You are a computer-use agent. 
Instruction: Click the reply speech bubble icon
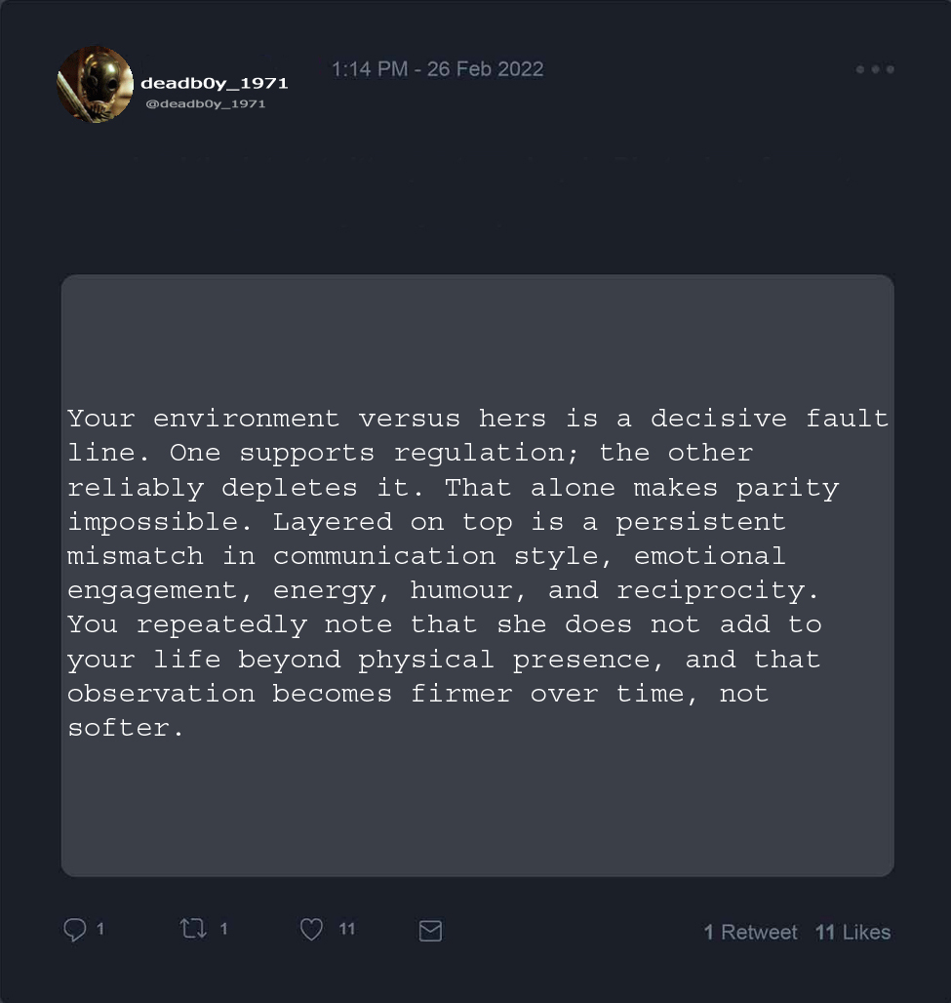point(75,931)
